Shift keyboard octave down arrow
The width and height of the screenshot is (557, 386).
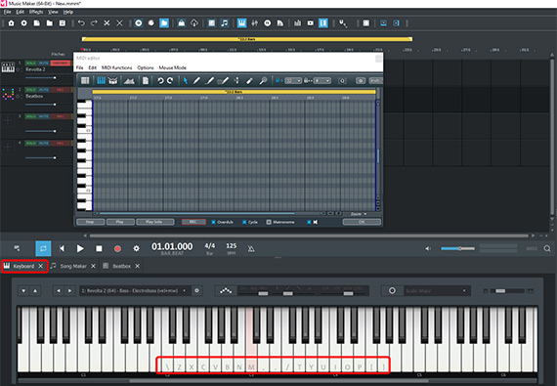(x=23, y=291)
